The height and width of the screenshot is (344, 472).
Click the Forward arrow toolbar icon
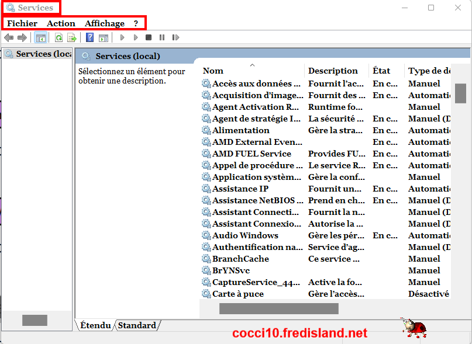pyautogui.click(x=22, y=37)
